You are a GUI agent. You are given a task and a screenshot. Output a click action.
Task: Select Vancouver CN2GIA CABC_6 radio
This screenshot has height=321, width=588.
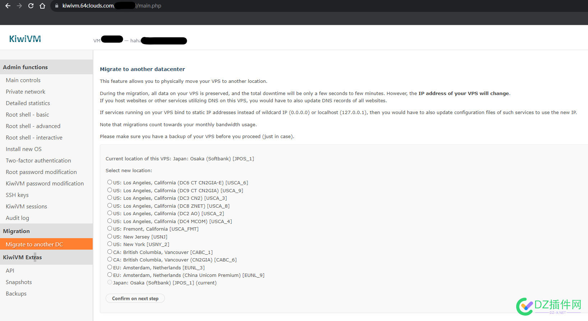tap(110, 259)
